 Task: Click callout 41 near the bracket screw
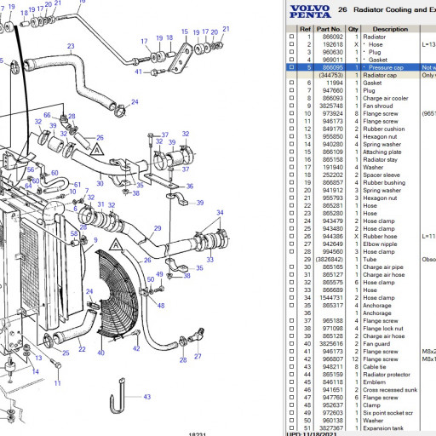[138, 72]
